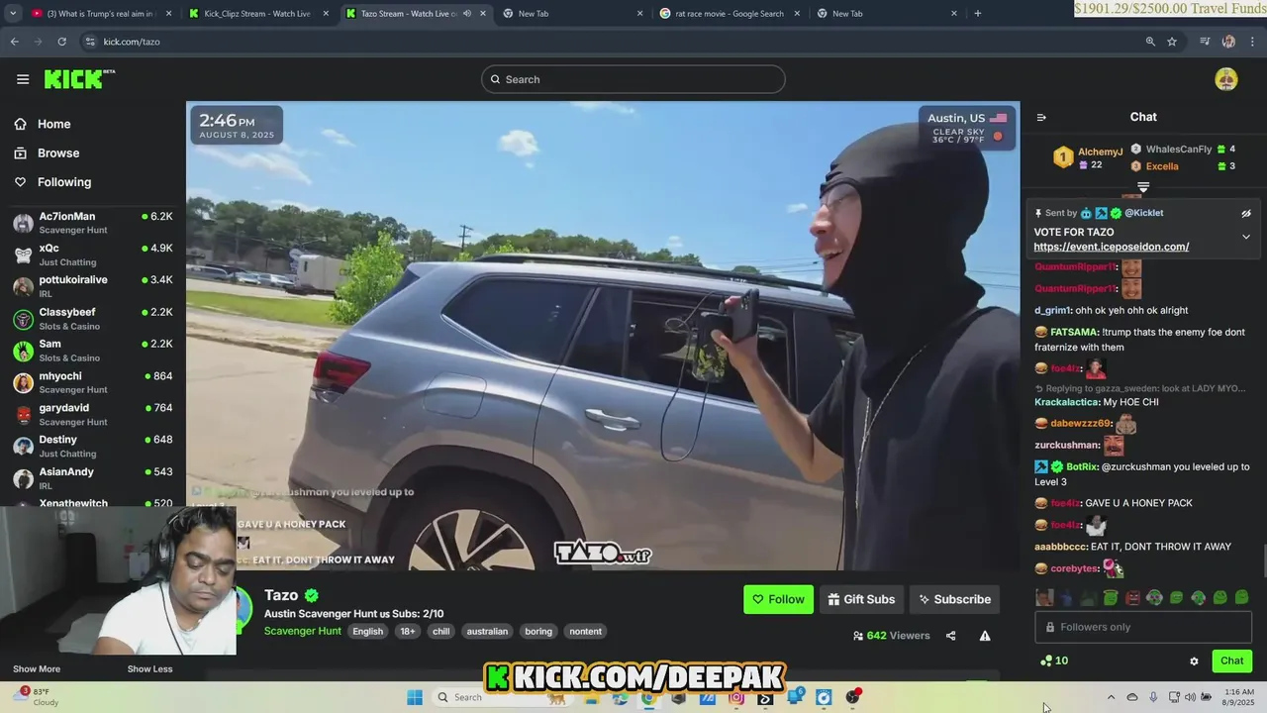Click the Follow button
The height and width of the screenshot is (713, 1267).
click(x=778, y=599)
